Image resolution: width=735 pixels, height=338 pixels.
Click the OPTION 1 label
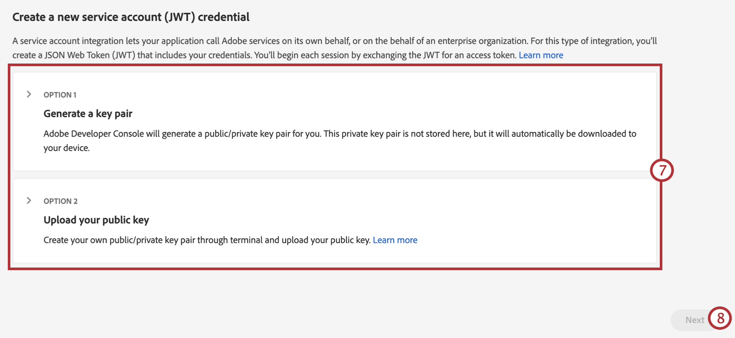(60, 94)
